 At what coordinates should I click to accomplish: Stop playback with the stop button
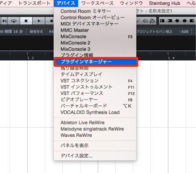26,21
